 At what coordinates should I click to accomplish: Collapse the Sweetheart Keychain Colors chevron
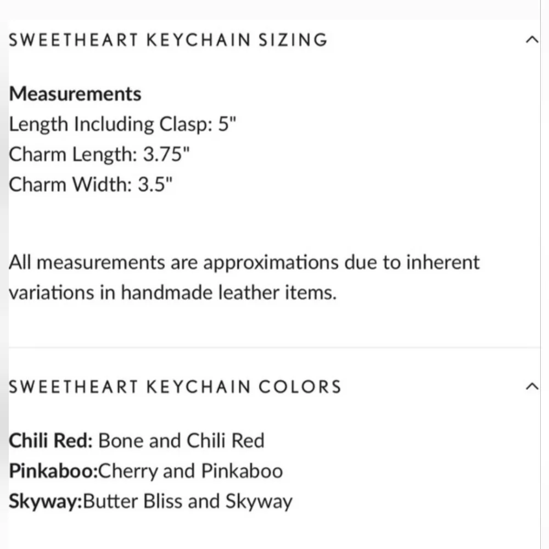pos(531,386)
